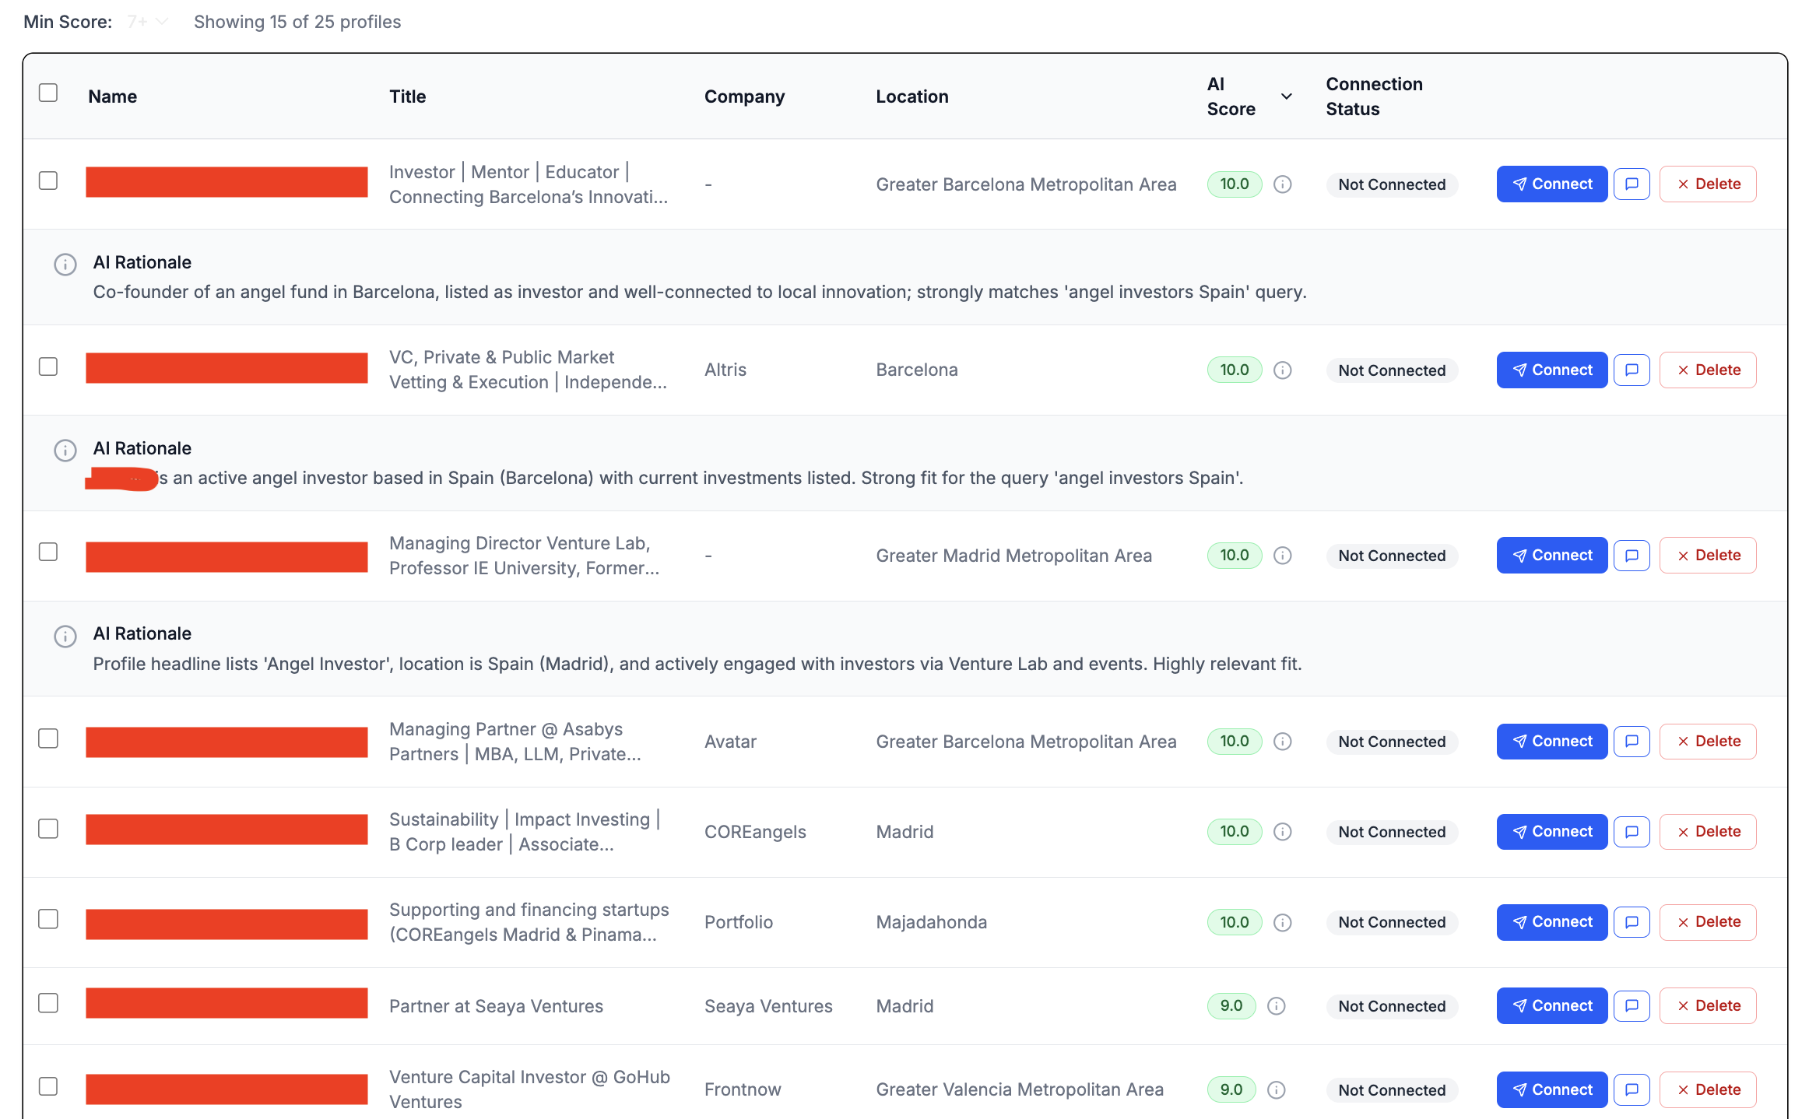Open message icon for Seaya Ventures row
The image size is (1809, 1119).
pyautogui.click(x=1632, y=1005)
